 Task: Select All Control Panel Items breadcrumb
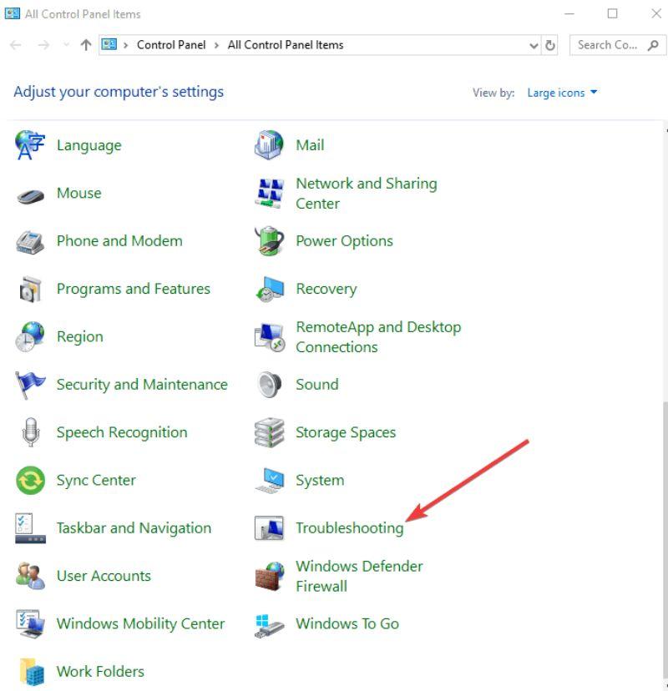coord(286,45)
